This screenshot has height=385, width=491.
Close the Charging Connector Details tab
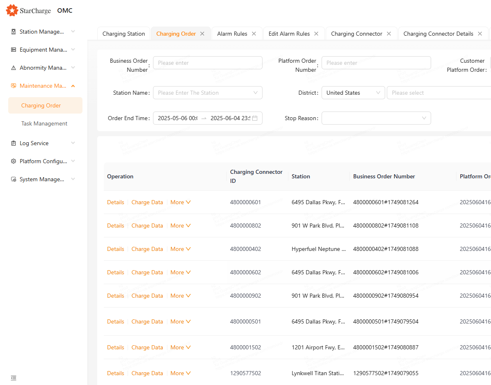tap(480, 34)
